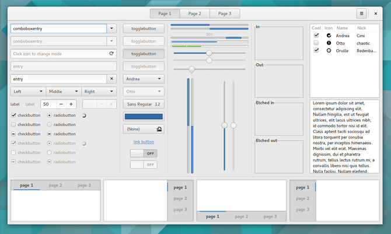
Task: Click the refresh icon in the mode entry
Action: tap(111, 54)
